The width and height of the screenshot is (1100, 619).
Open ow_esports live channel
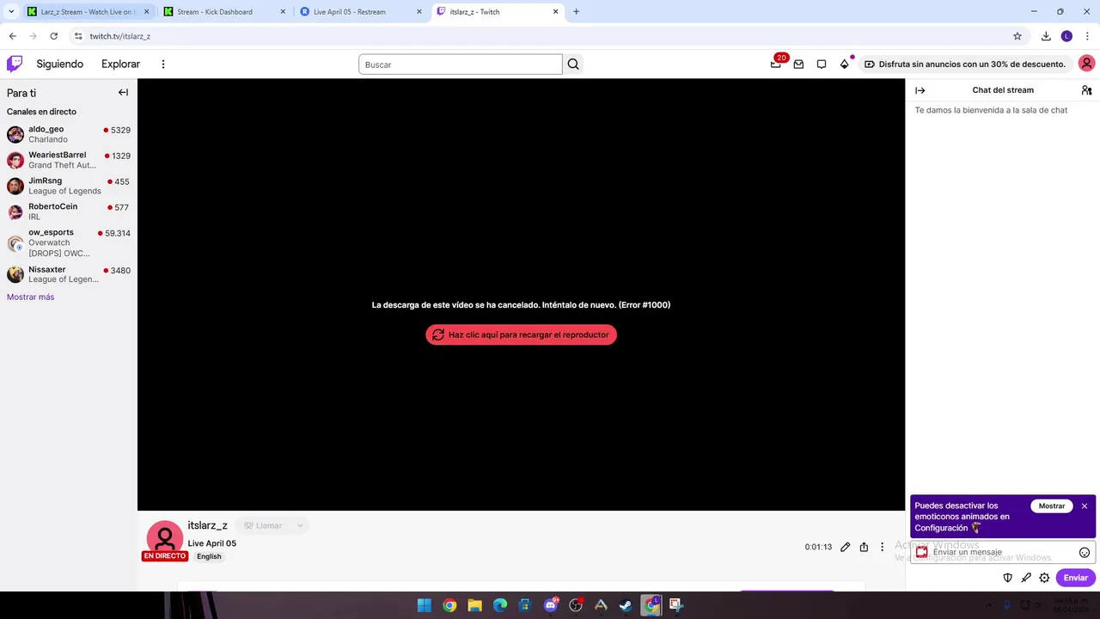pyautogui.click(x=69, y=242)
